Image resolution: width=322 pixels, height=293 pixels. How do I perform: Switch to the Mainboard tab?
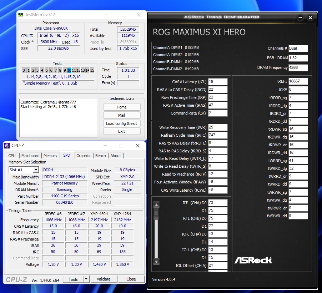tap(30, 156)
